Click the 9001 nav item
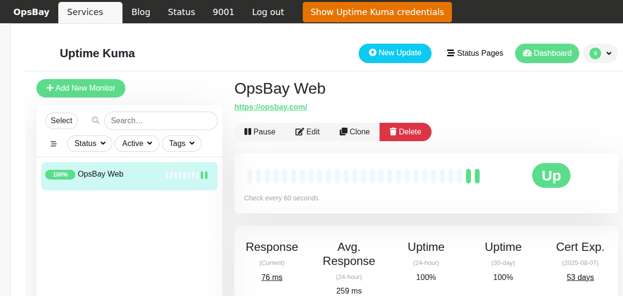The height and width of the screenshot is (296, 623). (x=224, y=12)
